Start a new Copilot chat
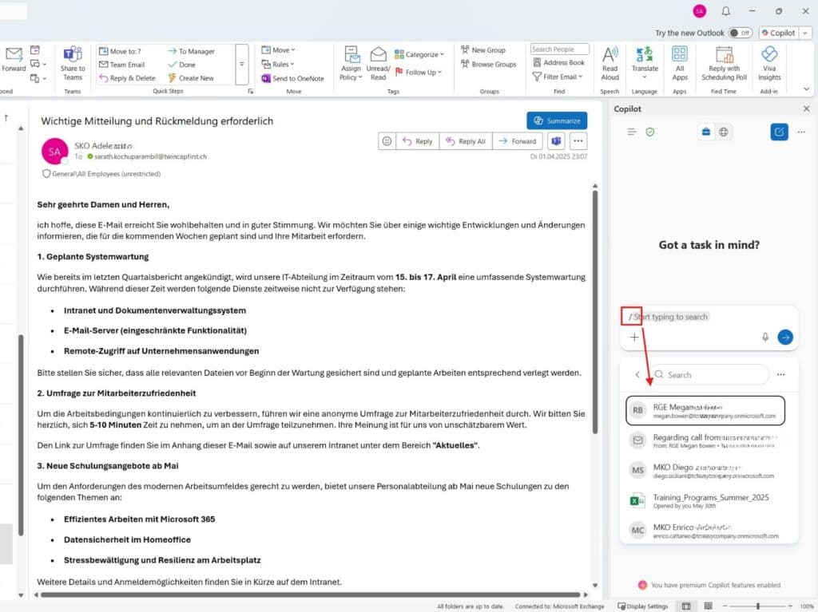The image size is (818, 612). click(x=779, y=132)
